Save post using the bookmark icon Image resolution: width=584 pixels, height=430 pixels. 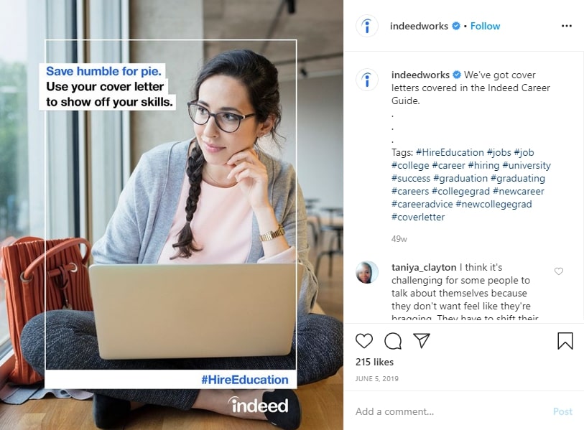coord(565,341)
